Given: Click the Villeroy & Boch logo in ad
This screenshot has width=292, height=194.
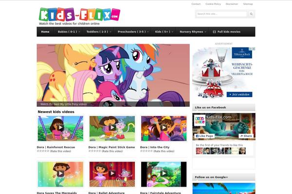Looking at the screenshot, I should point(242,53).
